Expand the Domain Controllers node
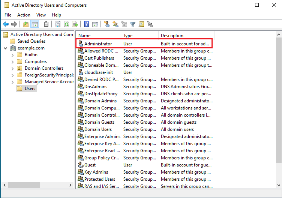Screen dimensions: 282x198 [x=12, y=69]
